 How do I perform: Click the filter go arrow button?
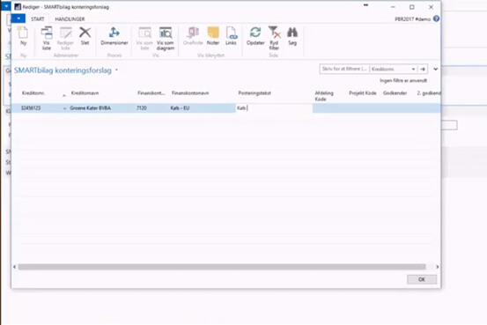pos(423,69)
